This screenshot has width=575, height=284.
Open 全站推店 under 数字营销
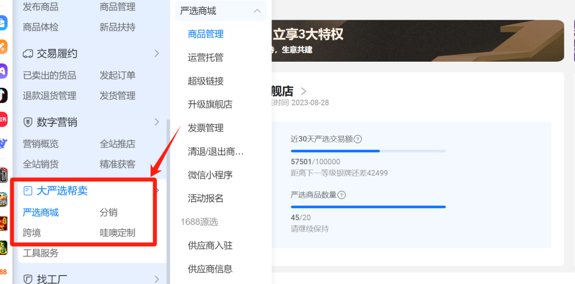pyautogui.click(x=118, y=144)
